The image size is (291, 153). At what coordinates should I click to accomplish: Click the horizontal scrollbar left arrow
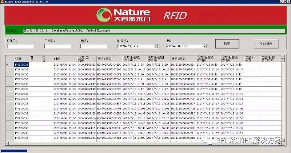pyautogui.click(x=7, y=143)
